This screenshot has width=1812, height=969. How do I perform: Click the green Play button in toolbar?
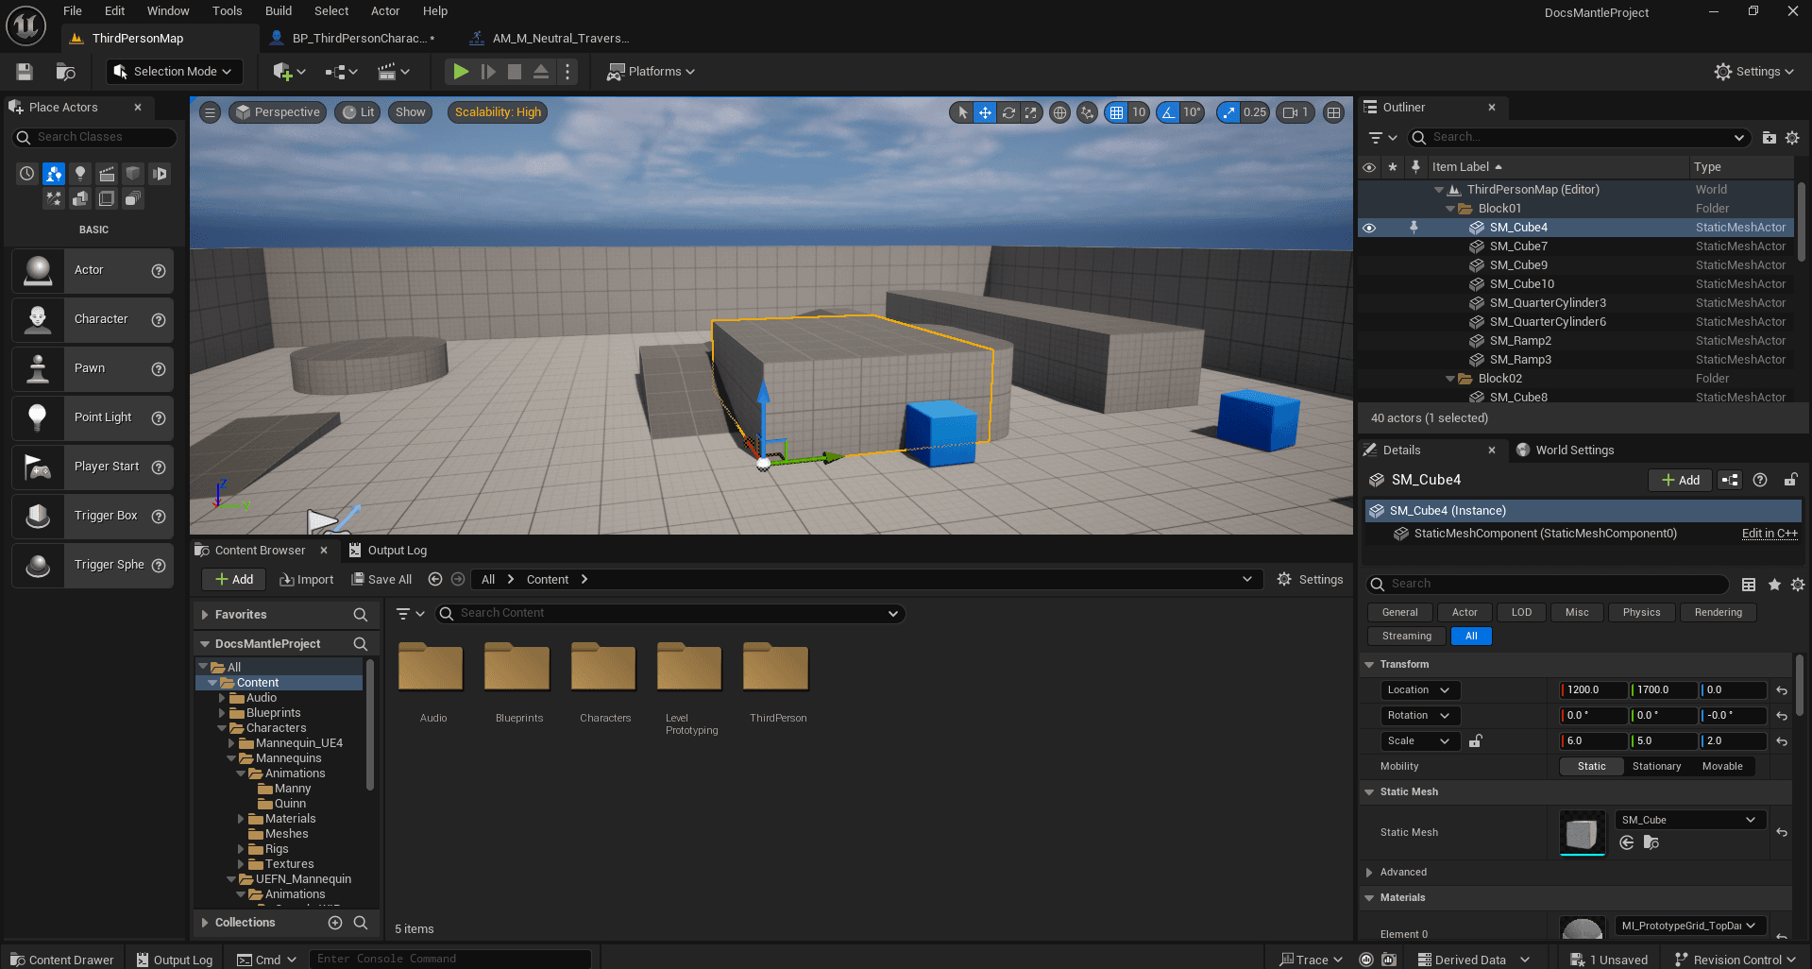[460, 72]
